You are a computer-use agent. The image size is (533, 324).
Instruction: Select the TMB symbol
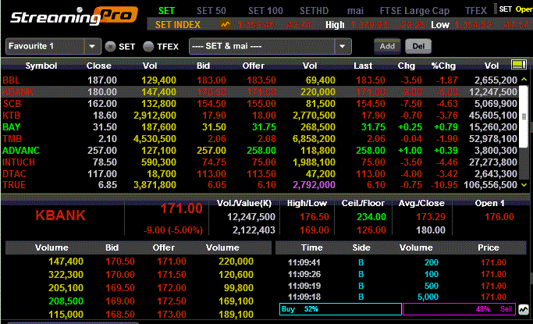tap(12, 139)
